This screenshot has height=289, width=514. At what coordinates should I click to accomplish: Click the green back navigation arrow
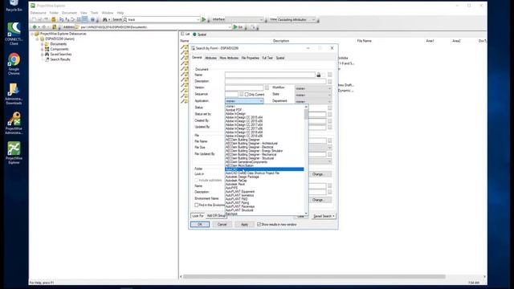pyautogui.click(x=35, y=27)
